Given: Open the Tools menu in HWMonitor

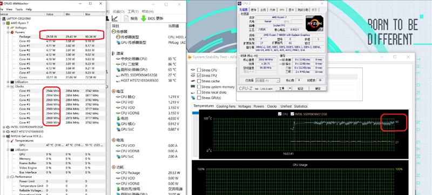Looking at the screenshot, I should 19,9.
